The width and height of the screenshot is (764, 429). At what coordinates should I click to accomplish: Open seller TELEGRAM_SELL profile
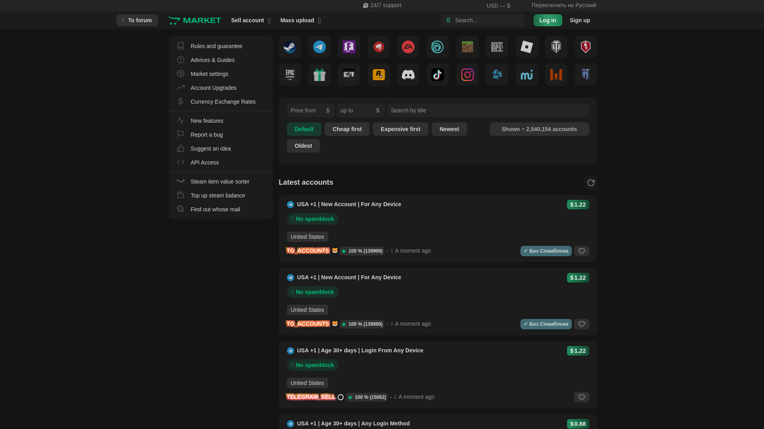(x=311, y=397)
